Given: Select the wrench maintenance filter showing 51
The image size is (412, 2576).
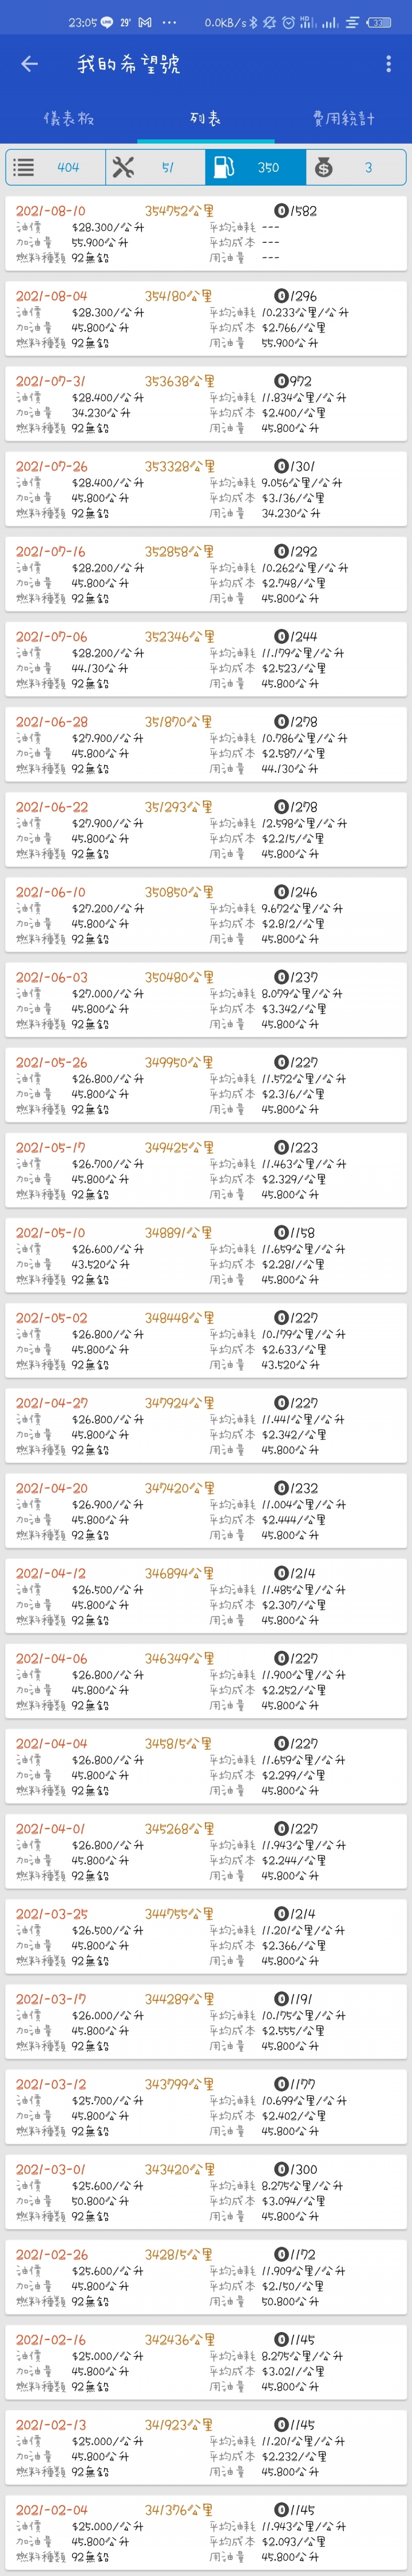Looking at the screenshot, I should [156, 167].
